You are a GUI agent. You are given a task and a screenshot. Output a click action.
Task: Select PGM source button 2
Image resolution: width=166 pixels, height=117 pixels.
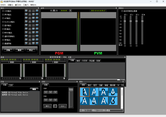point(51,92)
